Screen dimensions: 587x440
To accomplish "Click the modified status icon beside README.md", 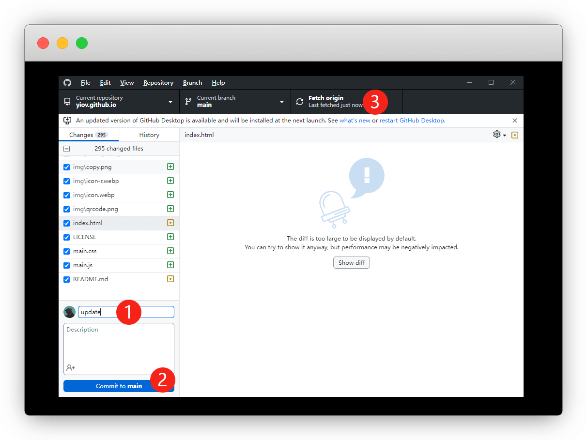I will pyautogui.click(x=170, y=279).
